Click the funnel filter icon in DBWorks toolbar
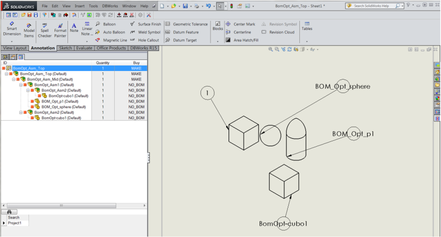This screenshot has width=441, height=237. pyautogui.click(x=45, y=15)
